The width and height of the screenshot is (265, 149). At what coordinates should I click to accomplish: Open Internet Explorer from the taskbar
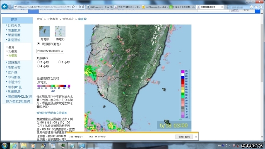(x=14, y=145)
